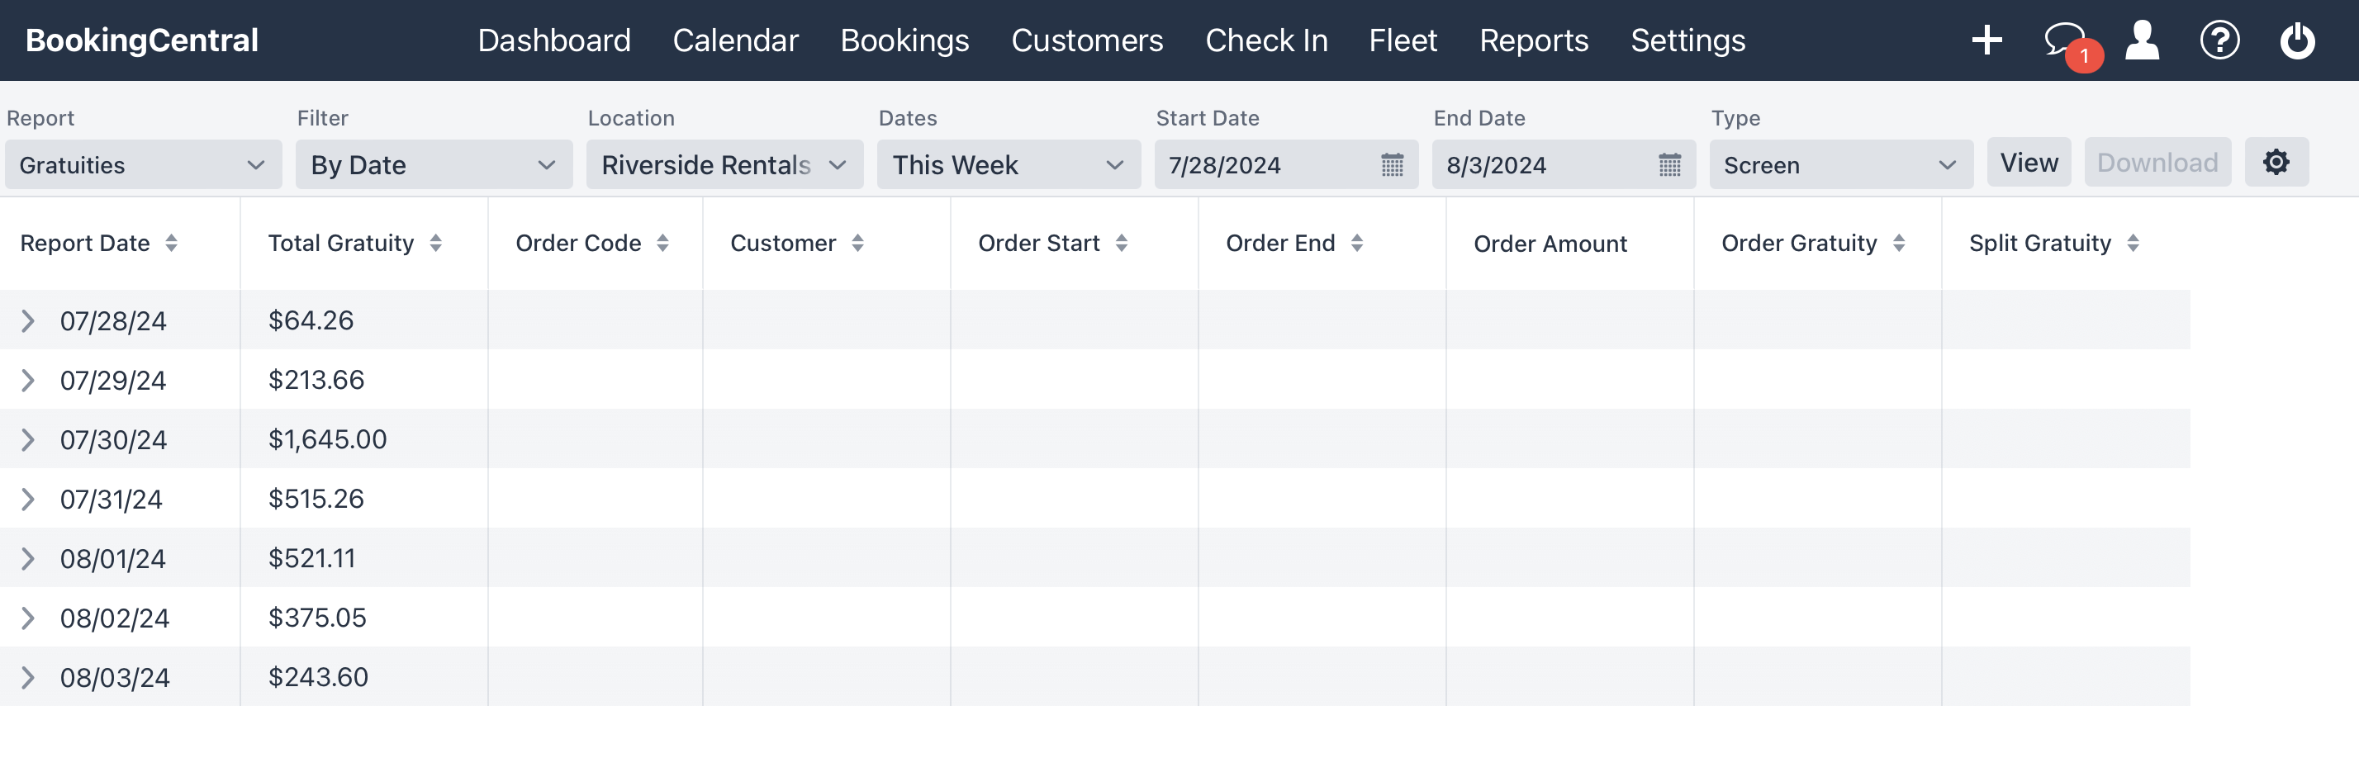The width and height of the screenshot is (2359, 758).
Task: Open the Dates dropdown showing This Week
Action: click(x=1009, y=165)
